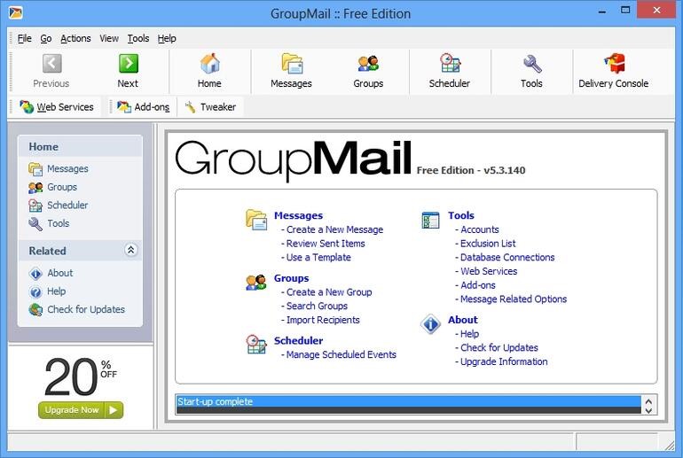
Task: Click the Tools heading link in main panel
Action: (x=461, y=216)
